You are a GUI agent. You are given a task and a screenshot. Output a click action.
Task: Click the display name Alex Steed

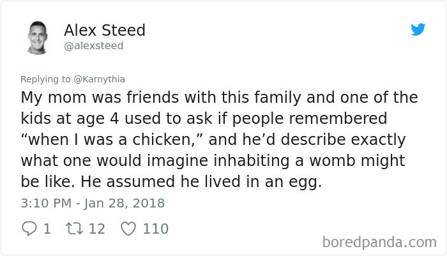[105, 30]
